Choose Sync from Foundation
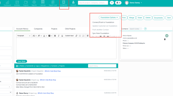Viewport: 173px width, 96px height. point(101,33)
